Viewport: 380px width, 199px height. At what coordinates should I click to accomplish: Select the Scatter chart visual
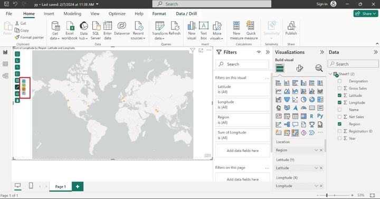pos(295,100)
